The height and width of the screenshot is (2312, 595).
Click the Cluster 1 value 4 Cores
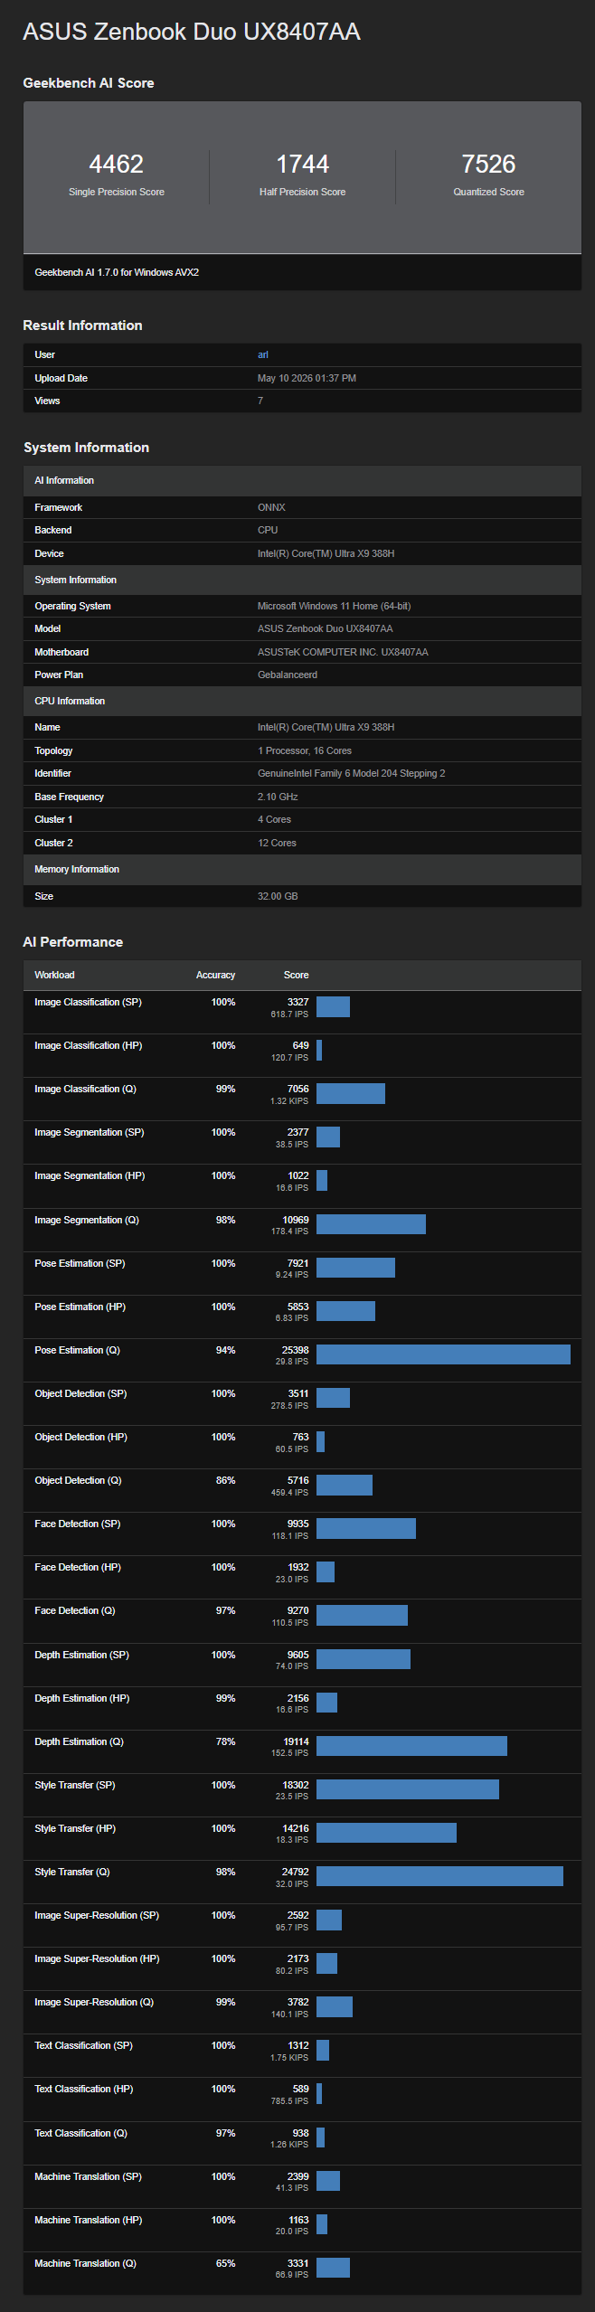point(274,819)
